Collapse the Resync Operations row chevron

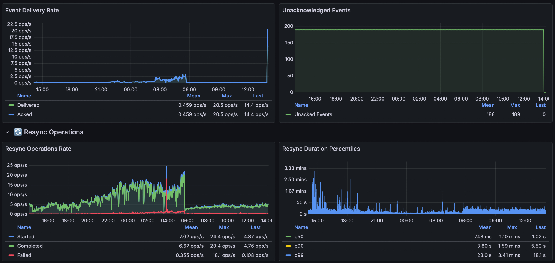coord(7,132)
